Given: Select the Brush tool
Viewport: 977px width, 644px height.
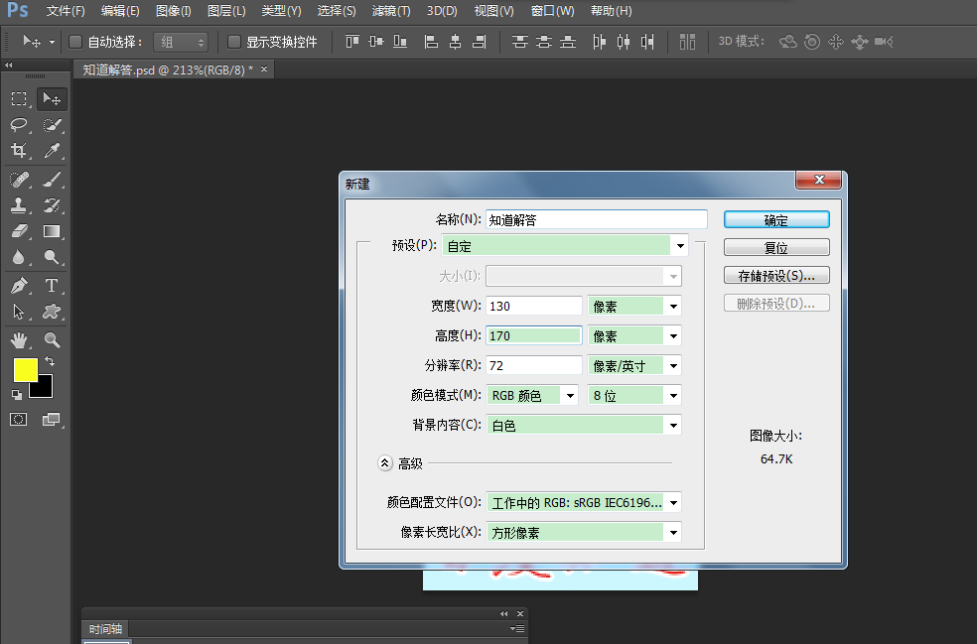Looking at the screenshot, I should [x=52, y=180].
